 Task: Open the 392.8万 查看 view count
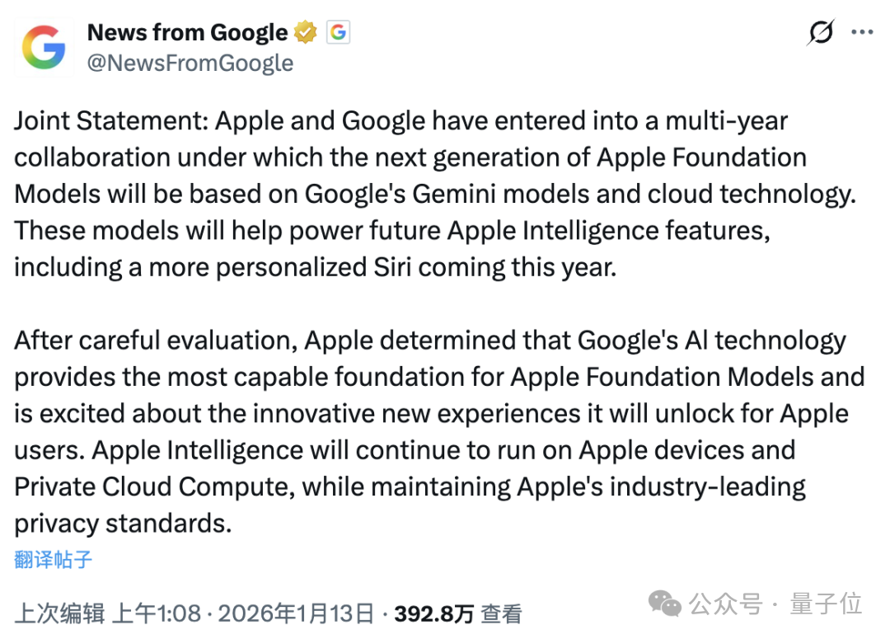tap(458, 613)
